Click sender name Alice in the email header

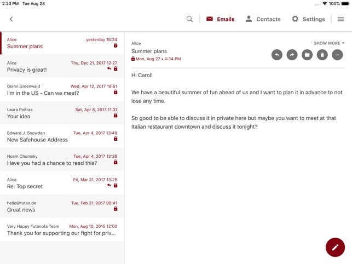[x=136, y=43]
